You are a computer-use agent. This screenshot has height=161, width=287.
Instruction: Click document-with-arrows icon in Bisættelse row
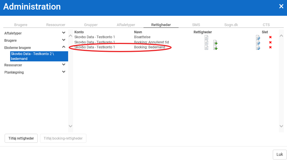tap(258, 37)
